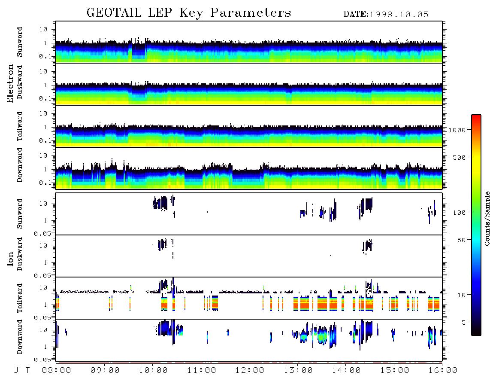Click the vertical "Electron" group label
Image resolution: width=490 pixels, height=378 pixels.
click(x=10, y=84)
